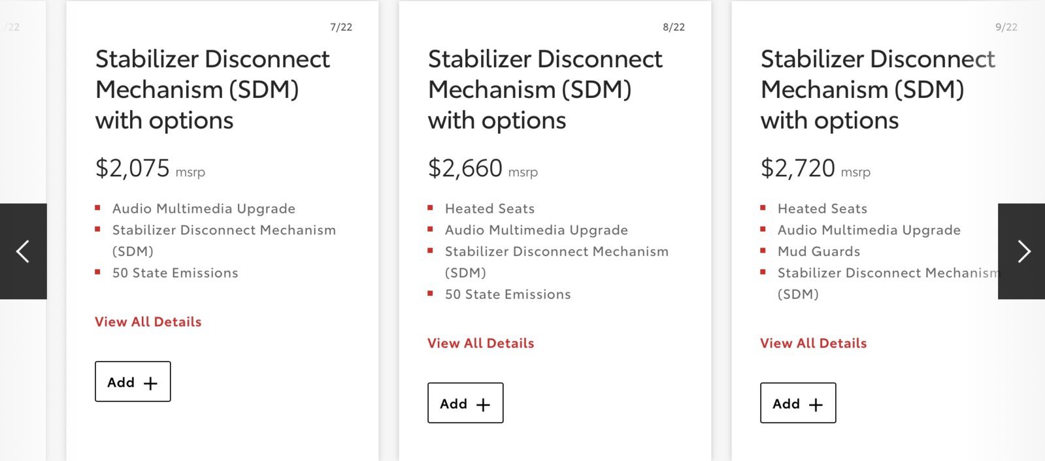Open View All Details on $2,660 package
The image size is (1045, 461).
click(x=481, y=343)
